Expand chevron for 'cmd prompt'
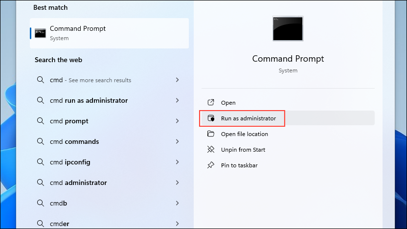This screenshot has width=407, height=229. point(177,121)
